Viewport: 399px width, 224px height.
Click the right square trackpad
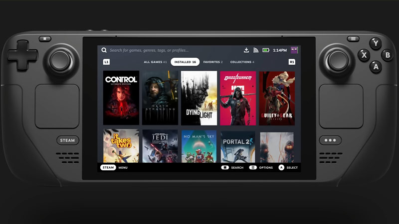(341, 106)
